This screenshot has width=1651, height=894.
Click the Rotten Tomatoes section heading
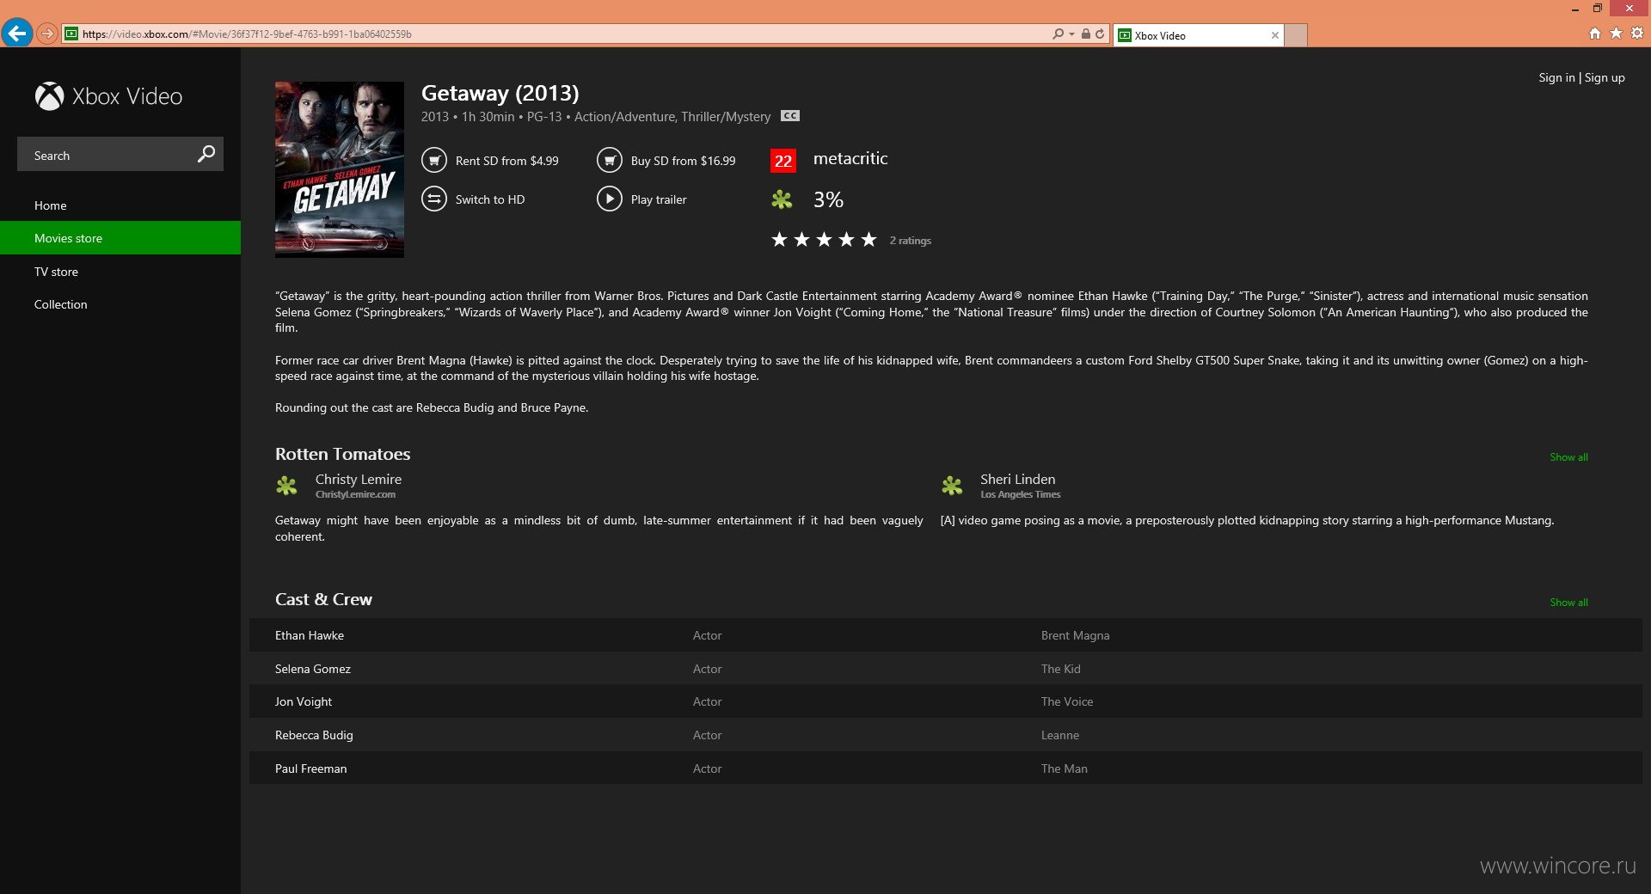343,454
